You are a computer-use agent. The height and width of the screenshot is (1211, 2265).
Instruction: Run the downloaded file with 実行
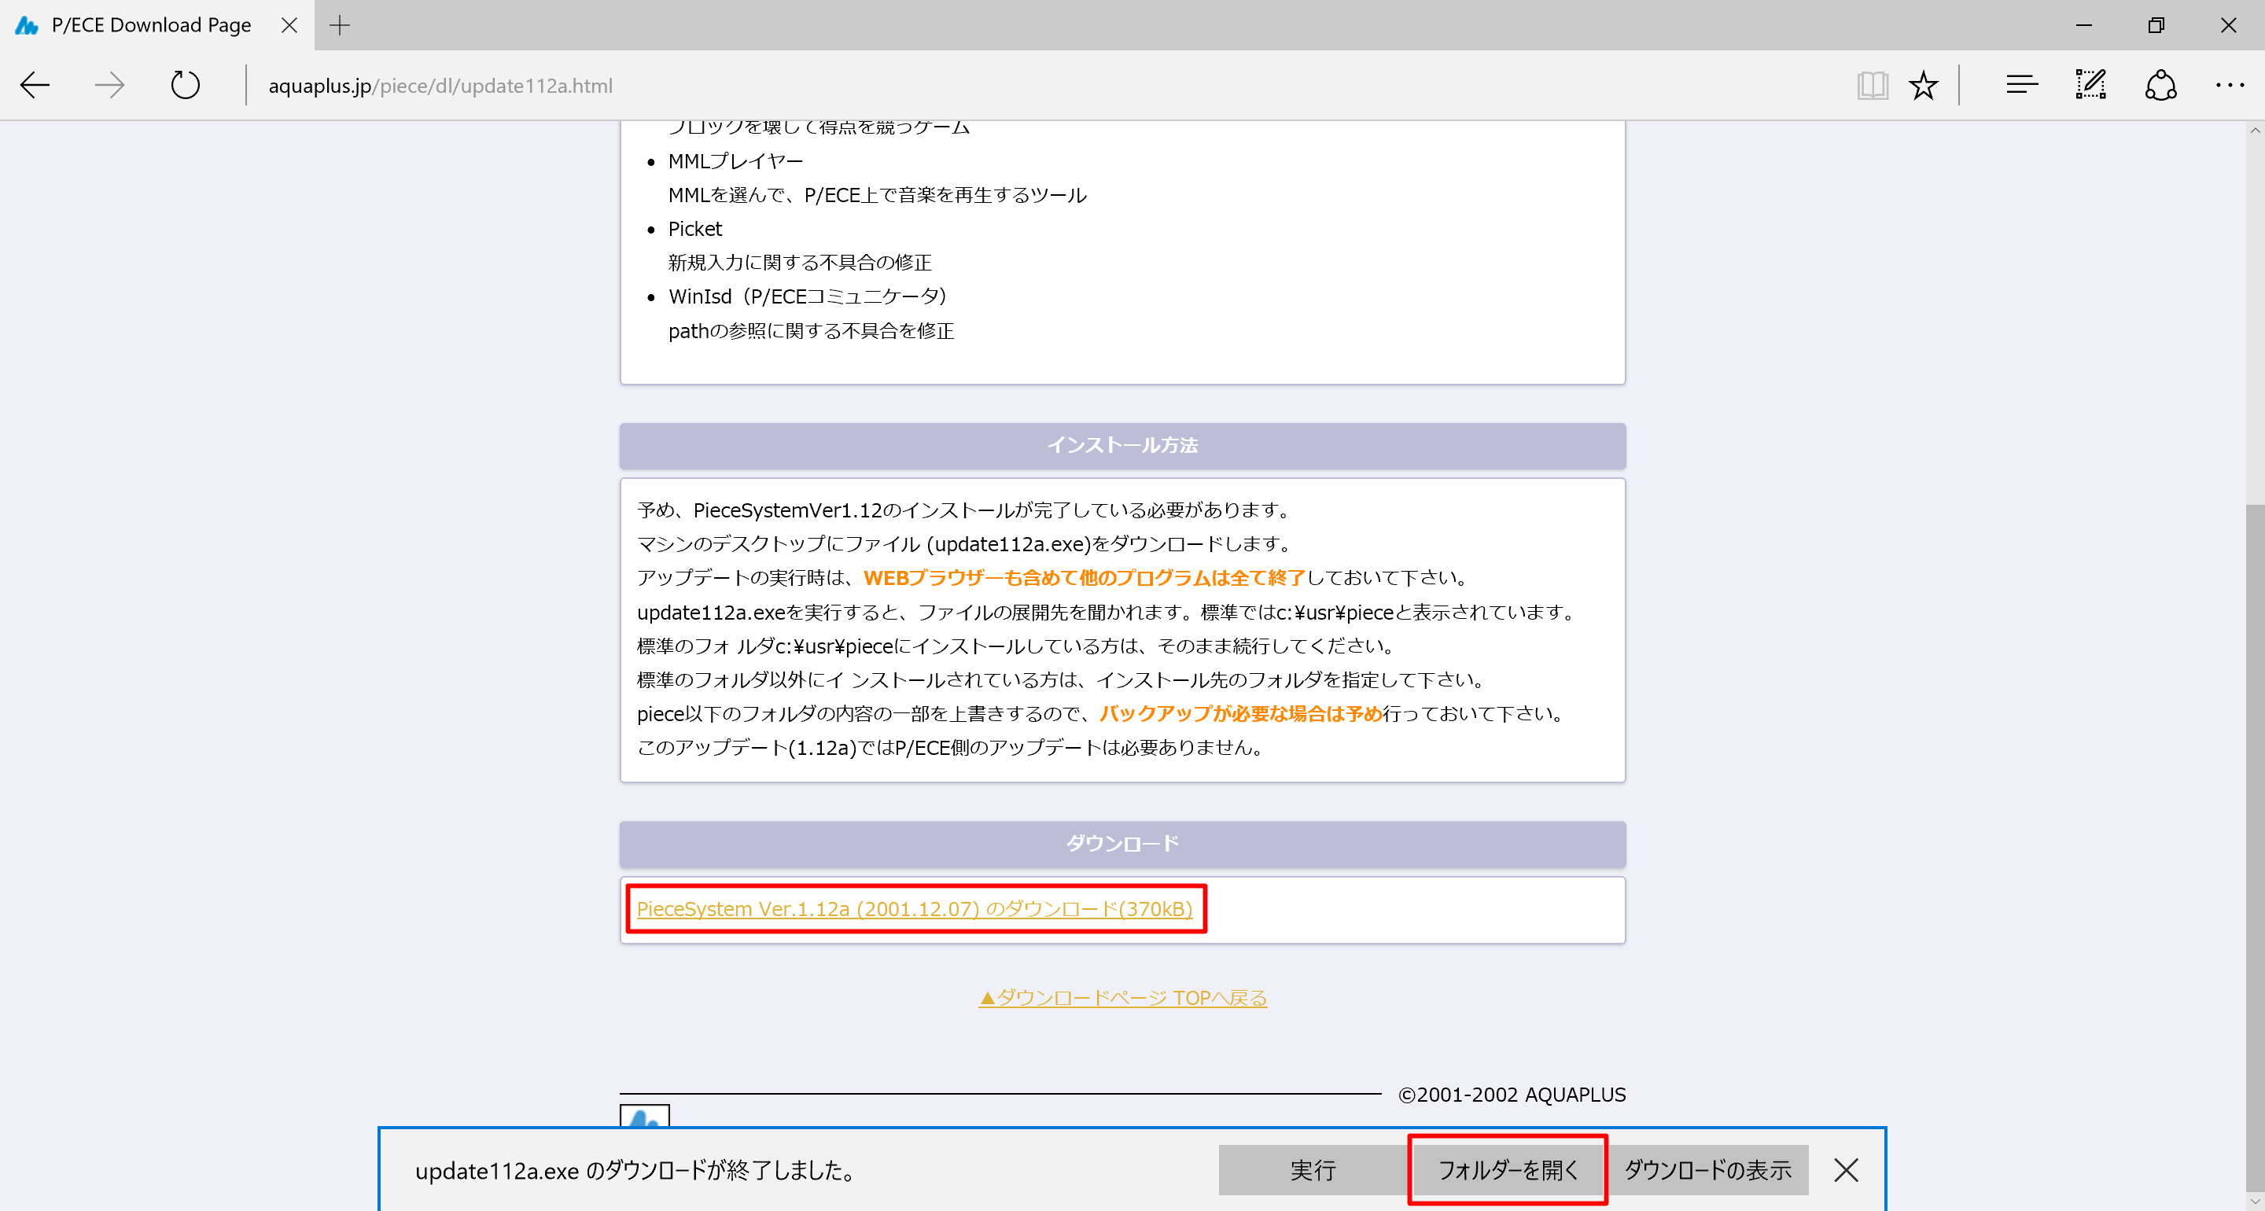click(x=1313, y=1169)
